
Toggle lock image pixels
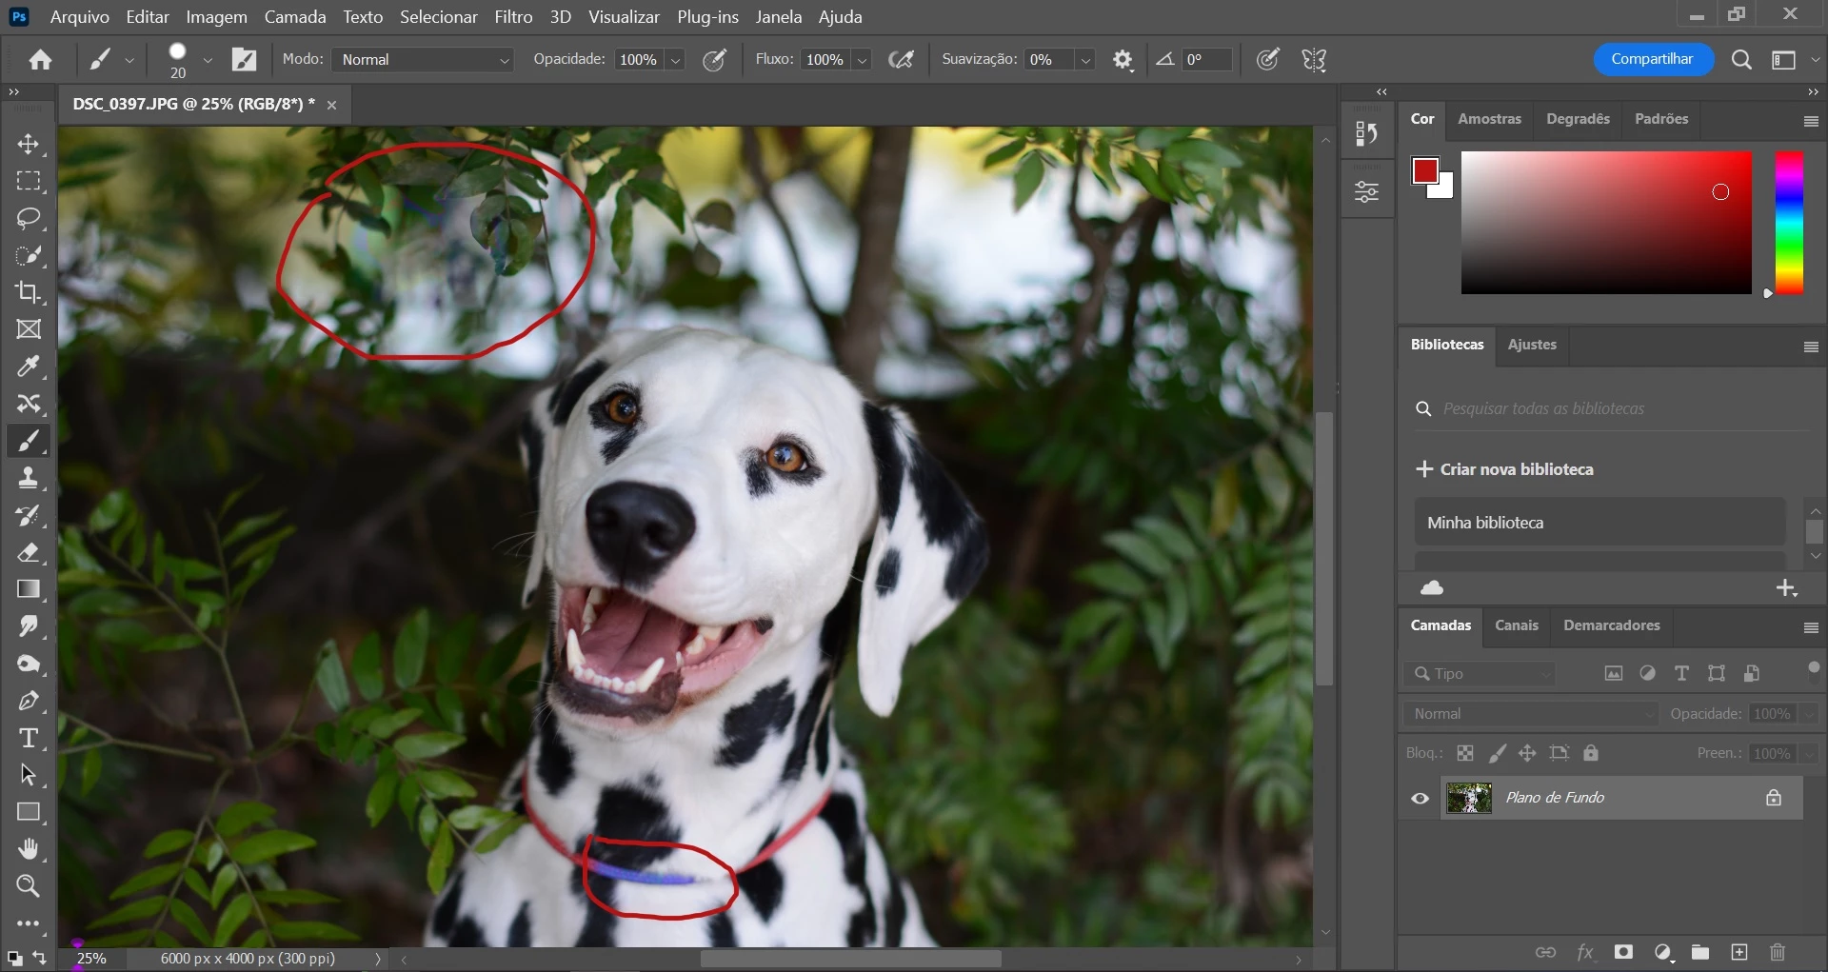(1498, 753)
